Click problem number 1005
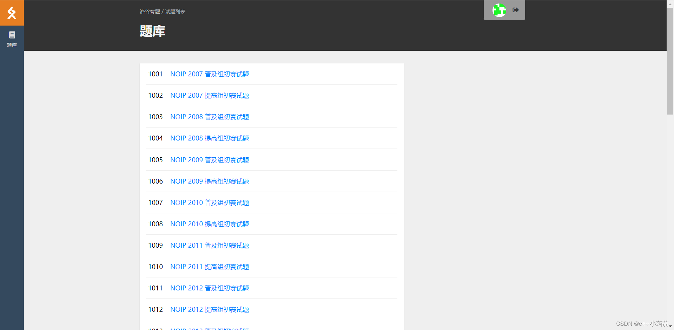Image resolution: width=674 pixels, height=330 pixels. (x=156, y=160)
